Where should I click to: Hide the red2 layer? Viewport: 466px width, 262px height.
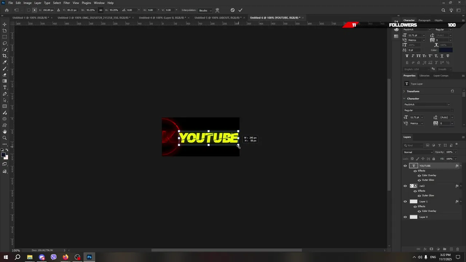click(405, 186)
